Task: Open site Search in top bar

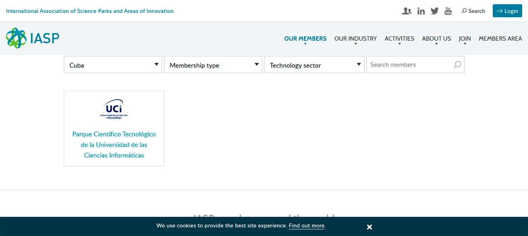Action: pos(473,11)
